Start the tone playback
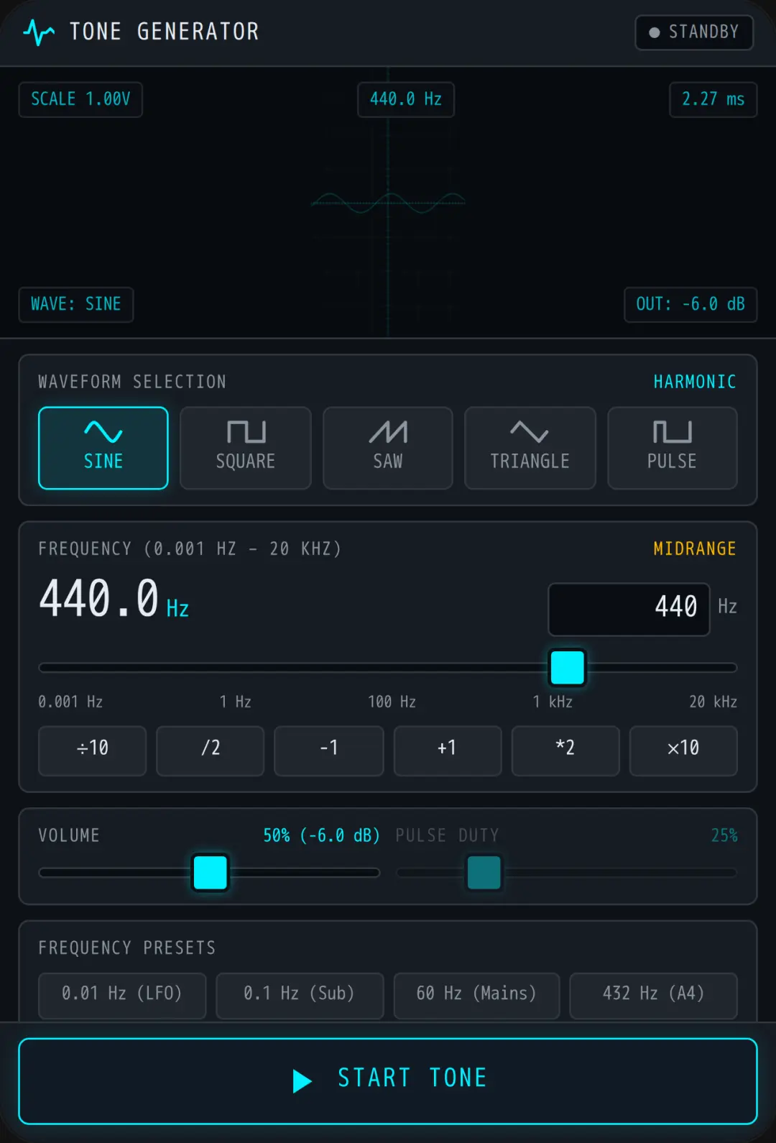The image size is (776, 1143). tap(388, 1080)
